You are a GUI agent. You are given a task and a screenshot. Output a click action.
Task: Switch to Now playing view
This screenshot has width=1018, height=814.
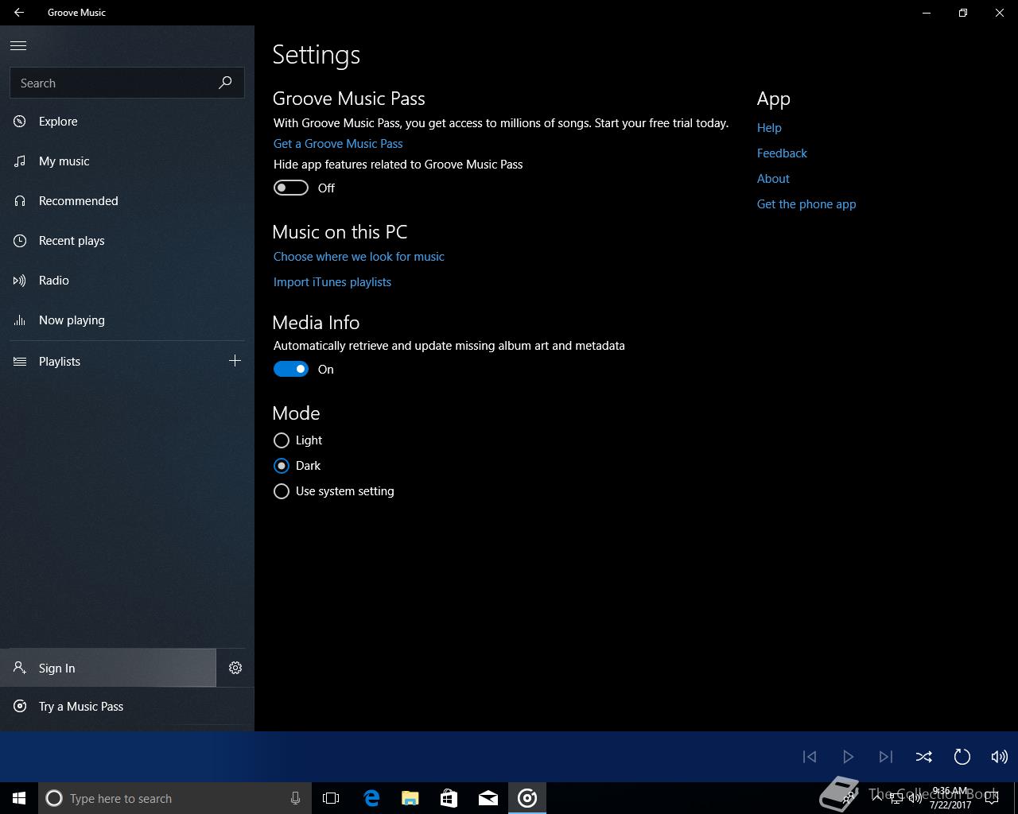click(127, 320)
